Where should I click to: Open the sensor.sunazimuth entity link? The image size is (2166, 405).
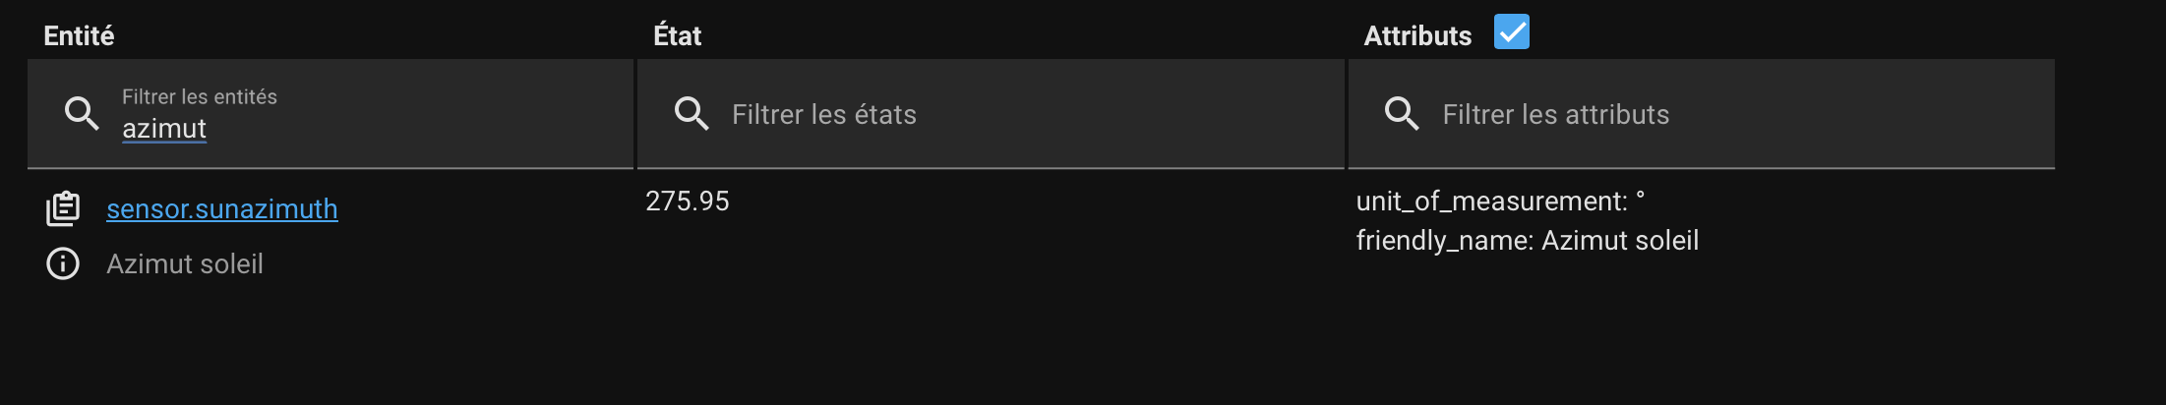tap(222, 208)
